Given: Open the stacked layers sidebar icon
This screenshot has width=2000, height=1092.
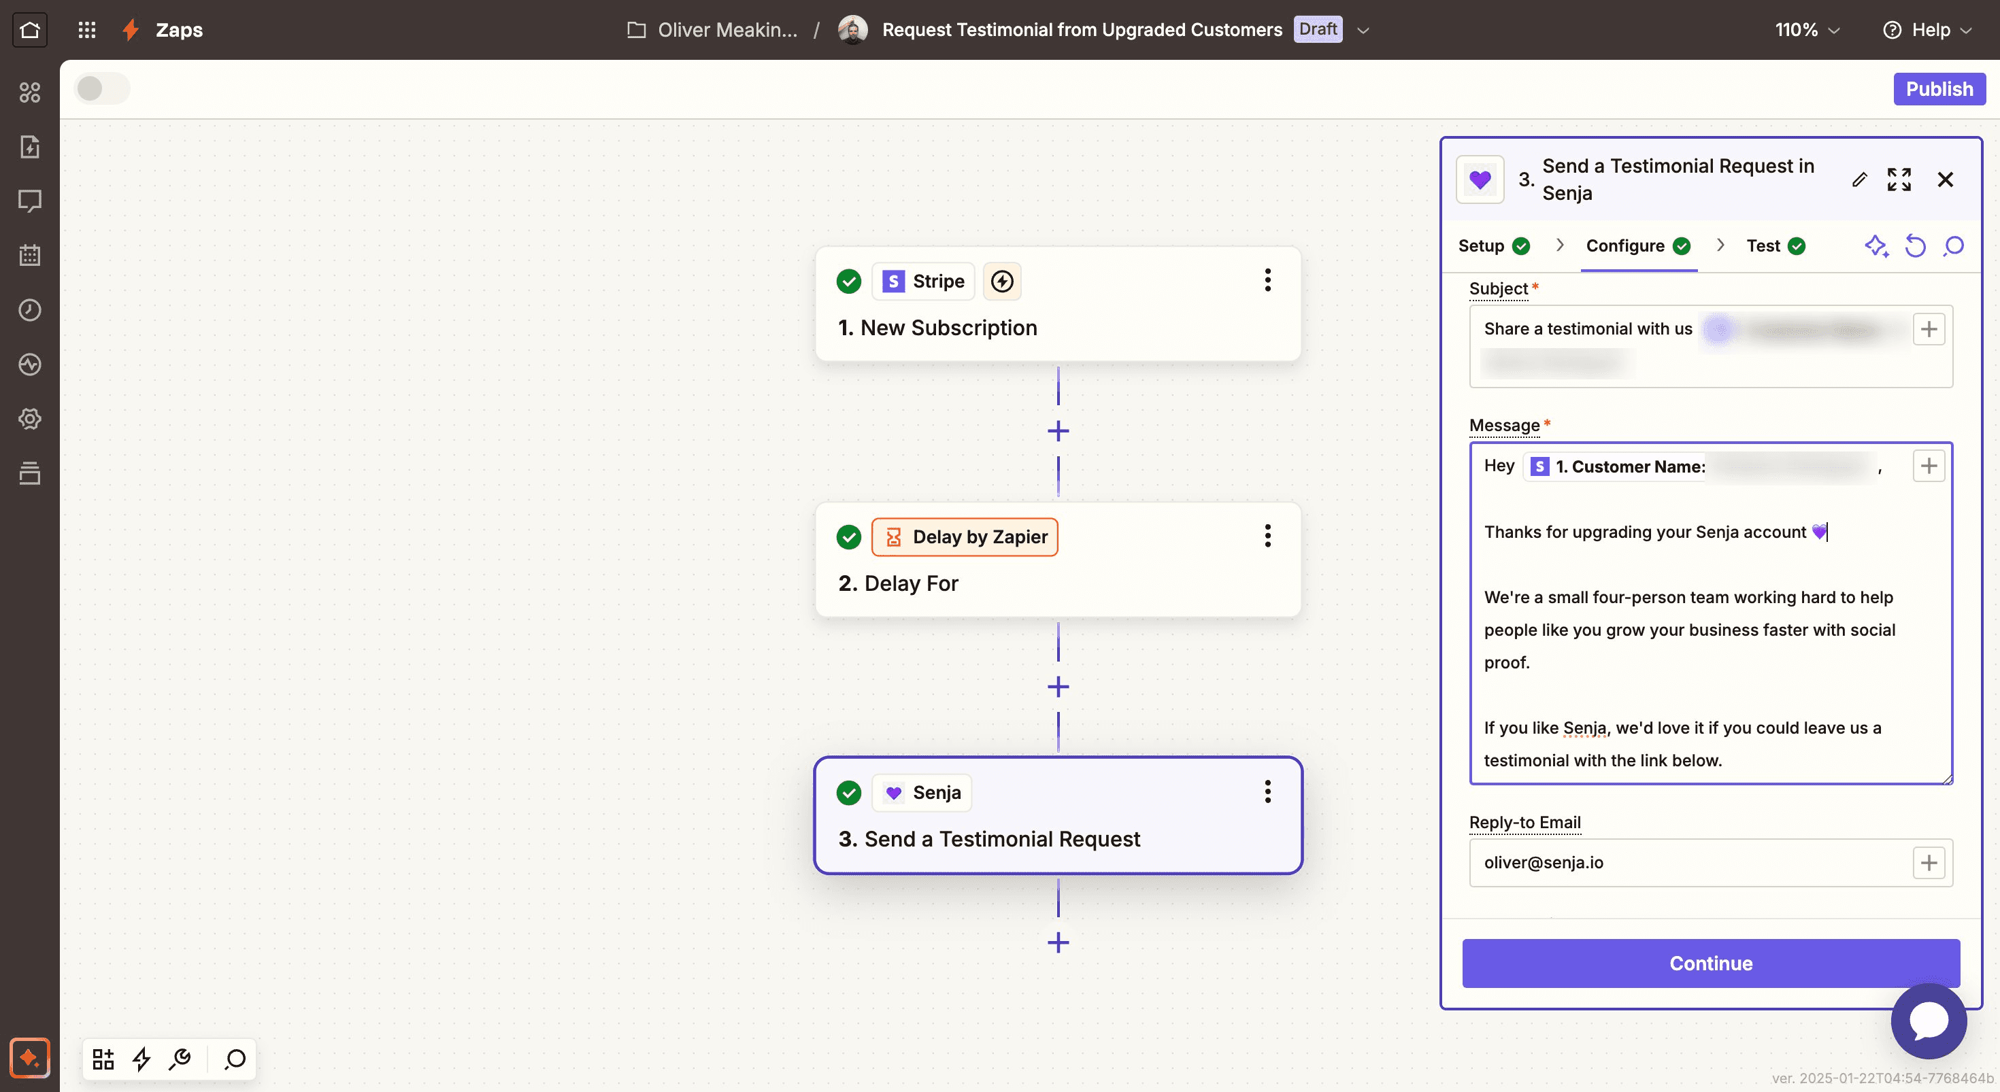Looking at the screenshot, I should click(29, 473).
